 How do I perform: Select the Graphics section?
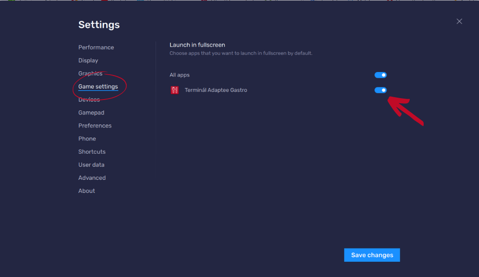point(90,73)
